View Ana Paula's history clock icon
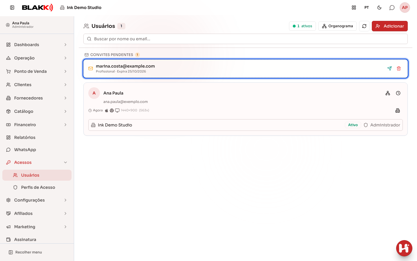417x261 pixels. 398,93
